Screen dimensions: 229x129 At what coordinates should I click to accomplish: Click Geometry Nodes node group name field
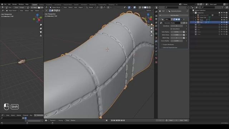point(172,23)
